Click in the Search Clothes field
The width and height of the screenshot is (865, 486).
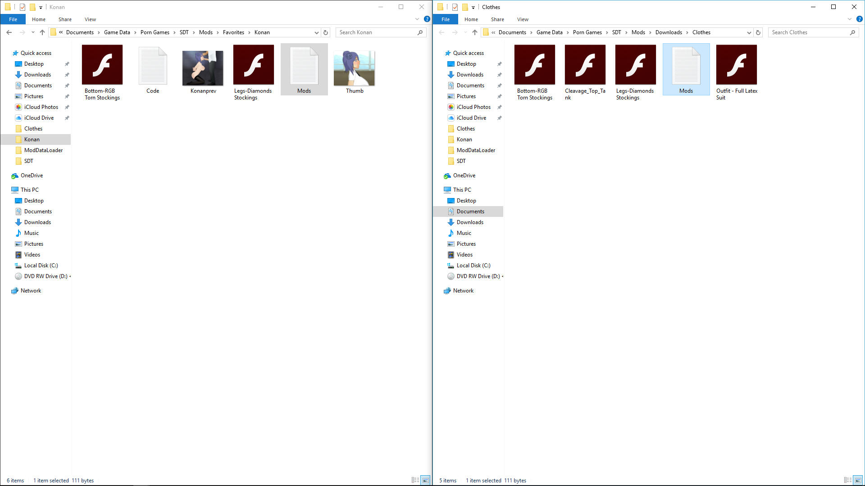click(809, 32)
